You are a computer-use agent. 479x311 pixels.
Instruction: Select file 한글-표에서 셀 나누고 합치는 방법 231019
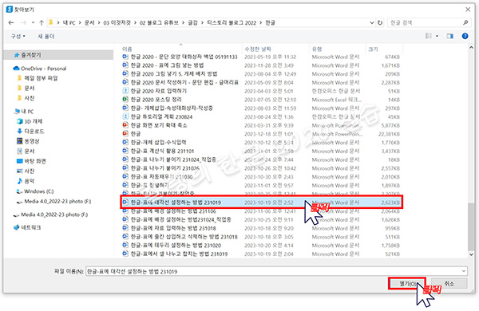point(262,254)
